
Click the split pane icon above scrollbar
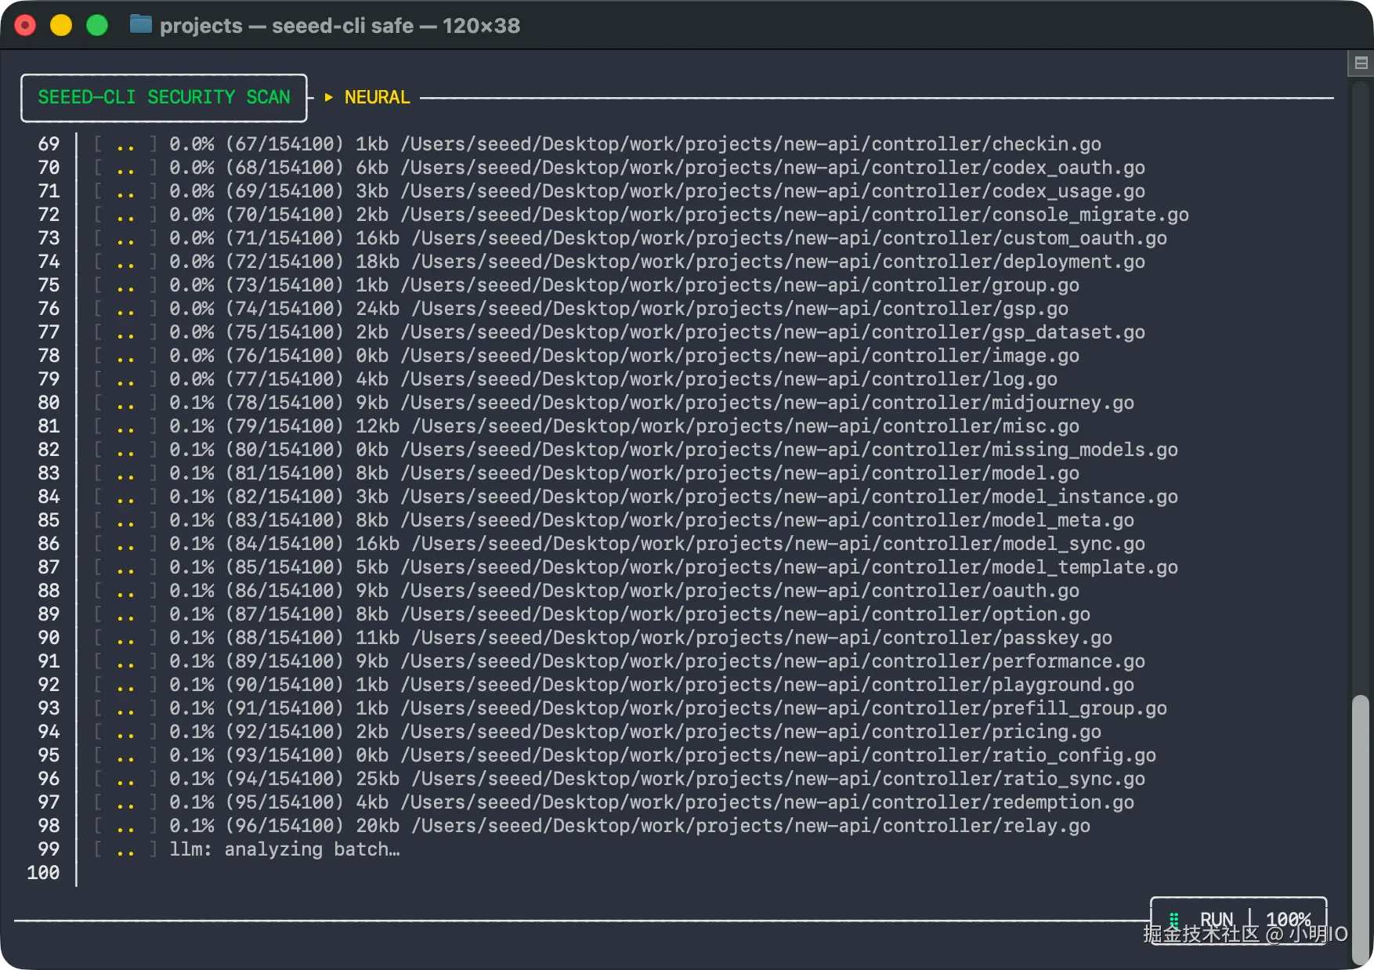click(1361, 63)
